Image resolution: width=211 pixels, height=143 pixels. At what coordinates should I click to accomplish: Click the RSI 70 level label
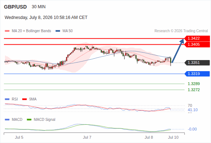coord(190,105)
